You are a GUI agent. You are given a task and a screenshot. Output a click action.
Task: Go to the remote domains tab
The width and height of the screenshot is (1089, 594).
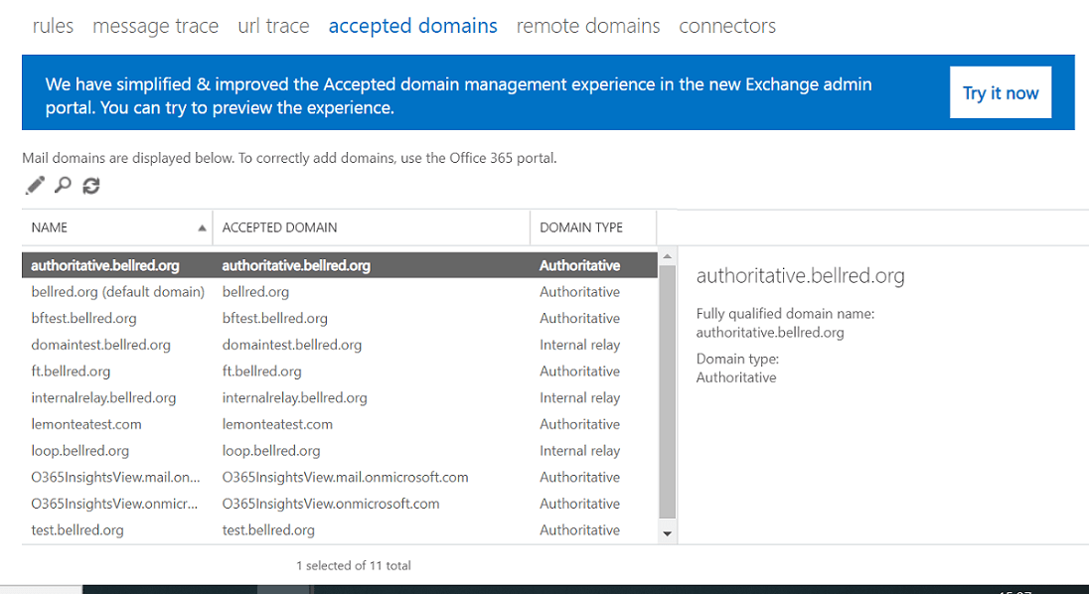[588, 26]
